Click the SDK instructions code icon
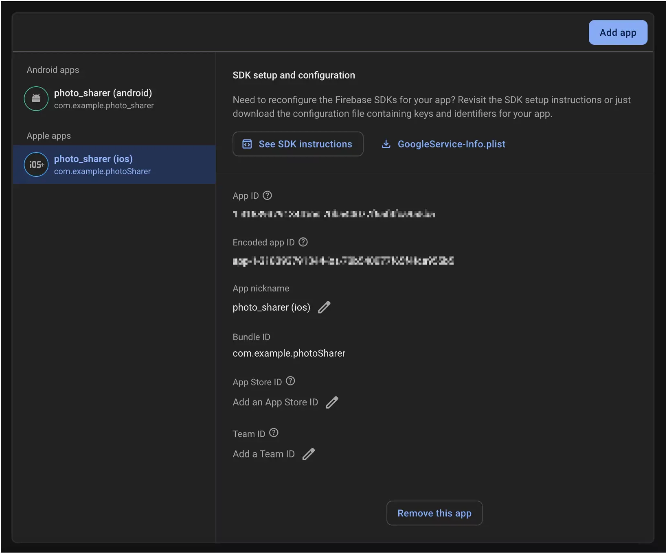Screen dimensions: 667x553 click(247, 144)
